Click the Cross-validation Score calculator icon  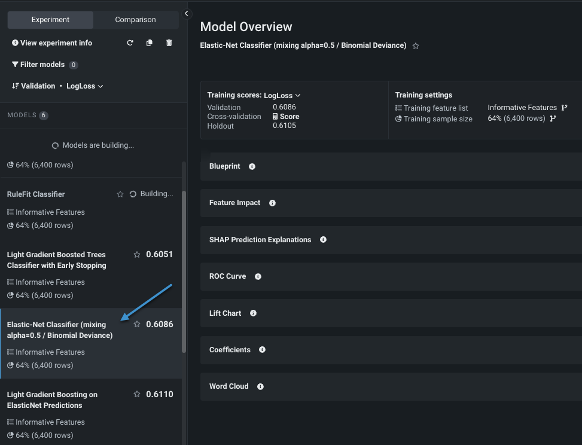coord(275,117)
